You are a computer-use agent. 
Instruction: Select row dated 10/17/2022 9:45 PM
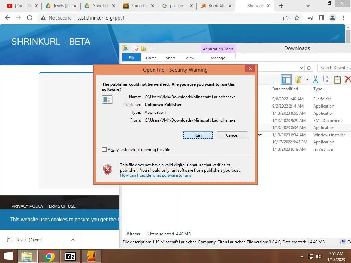coord(304,142)
